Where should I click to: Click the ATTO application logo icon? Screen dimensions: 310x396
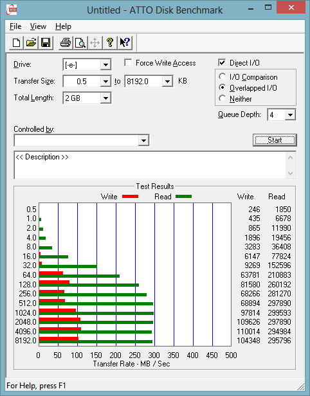(x=12, y=10)
